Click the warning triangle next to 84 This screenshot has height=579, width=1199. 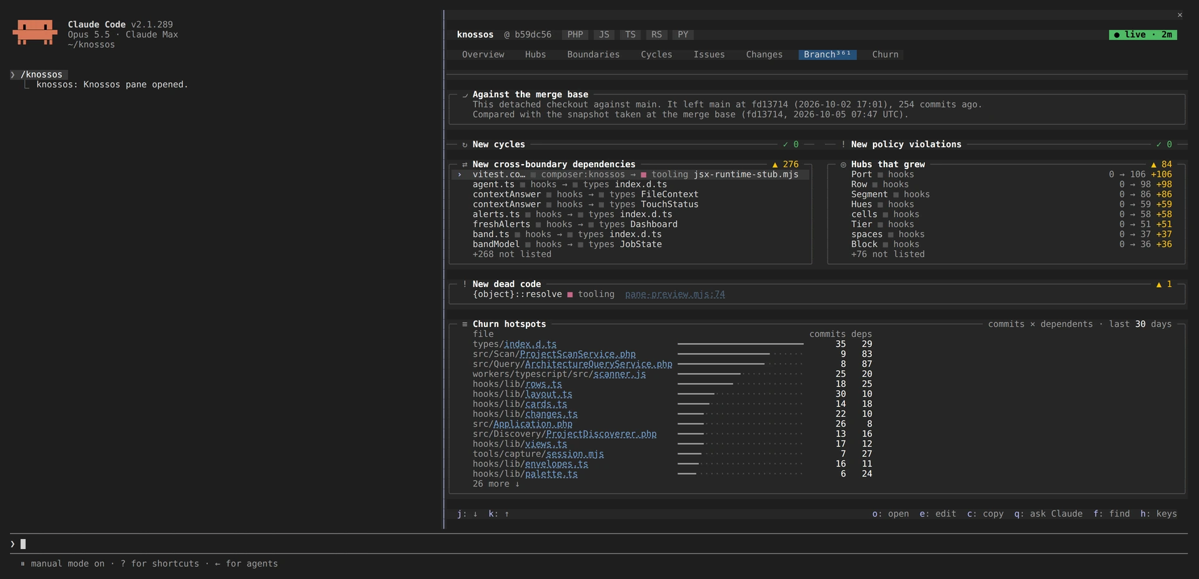coord(1153,165)
